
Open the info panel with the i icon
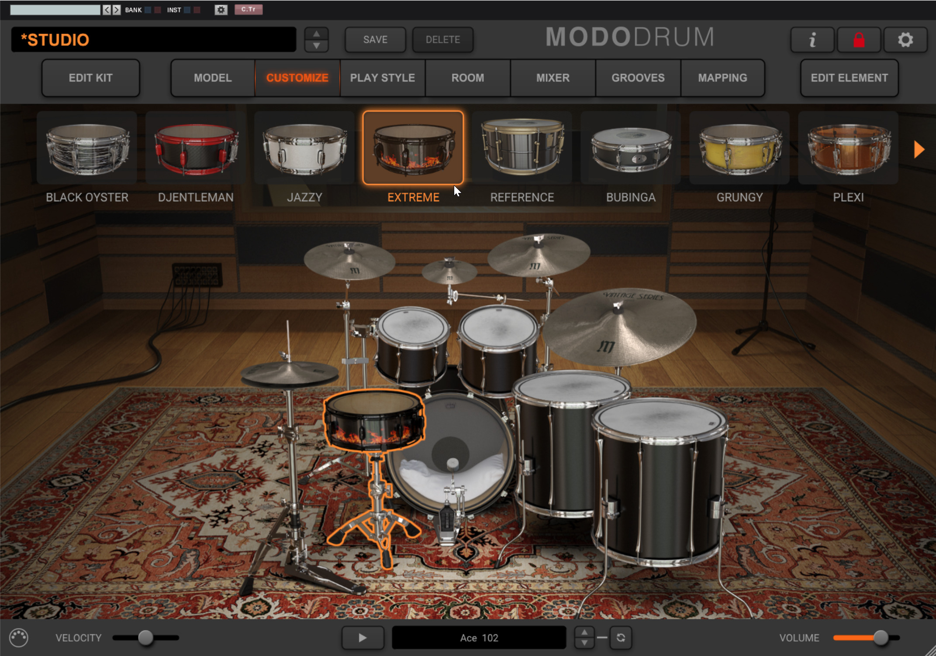tap(812, 40)
